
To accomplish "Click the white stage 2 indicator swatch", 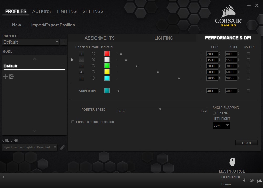I will coord(107,60).
